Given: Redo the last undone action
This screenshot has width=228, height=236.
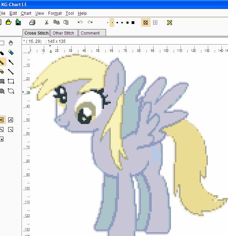Looking at the screenshot, I should [x=90, y=22].
